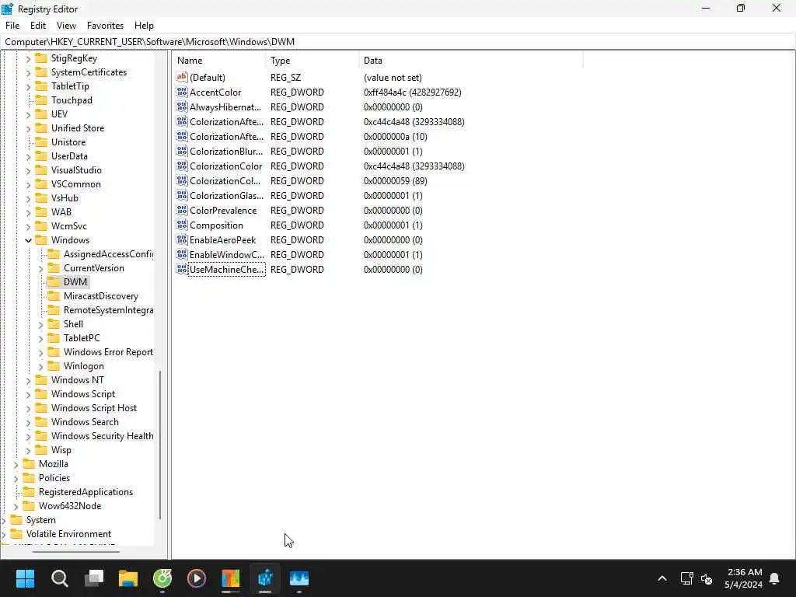Click the ColorizationBlur... value icon
The height and width of the screenshot is (597, 796).
(182, 151)
